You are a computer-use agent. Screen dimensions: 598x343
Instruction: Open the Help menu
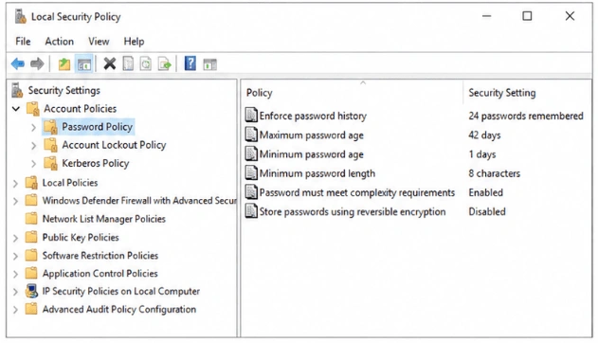(x=134, y=41)
